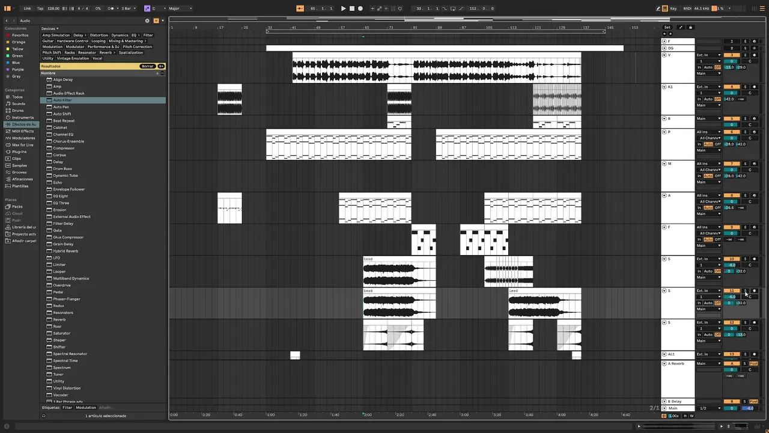Image resolution: width=769 pixels, height=433 pixels.
Task: Open the Packs place
Action: [17, 206]
